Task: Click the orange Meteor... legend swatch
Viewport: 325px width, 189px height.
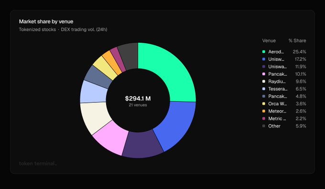Action: (264, 111)
